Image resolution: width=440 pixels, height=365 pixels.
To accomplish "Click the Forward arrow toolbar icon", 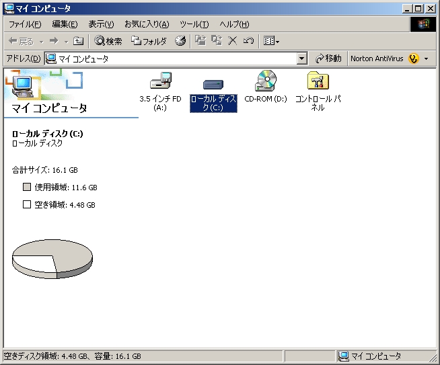I will coord(54,42).
